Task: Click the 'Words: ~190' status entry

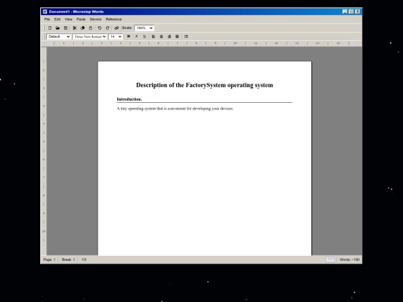Action: 349,259
